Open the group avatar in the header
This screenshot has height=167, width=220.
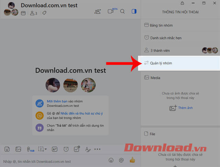pyautogui.click(x=11, y=9)
